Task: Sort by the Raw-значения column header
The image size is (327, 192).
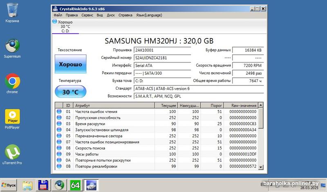Action: coord(241,105)
